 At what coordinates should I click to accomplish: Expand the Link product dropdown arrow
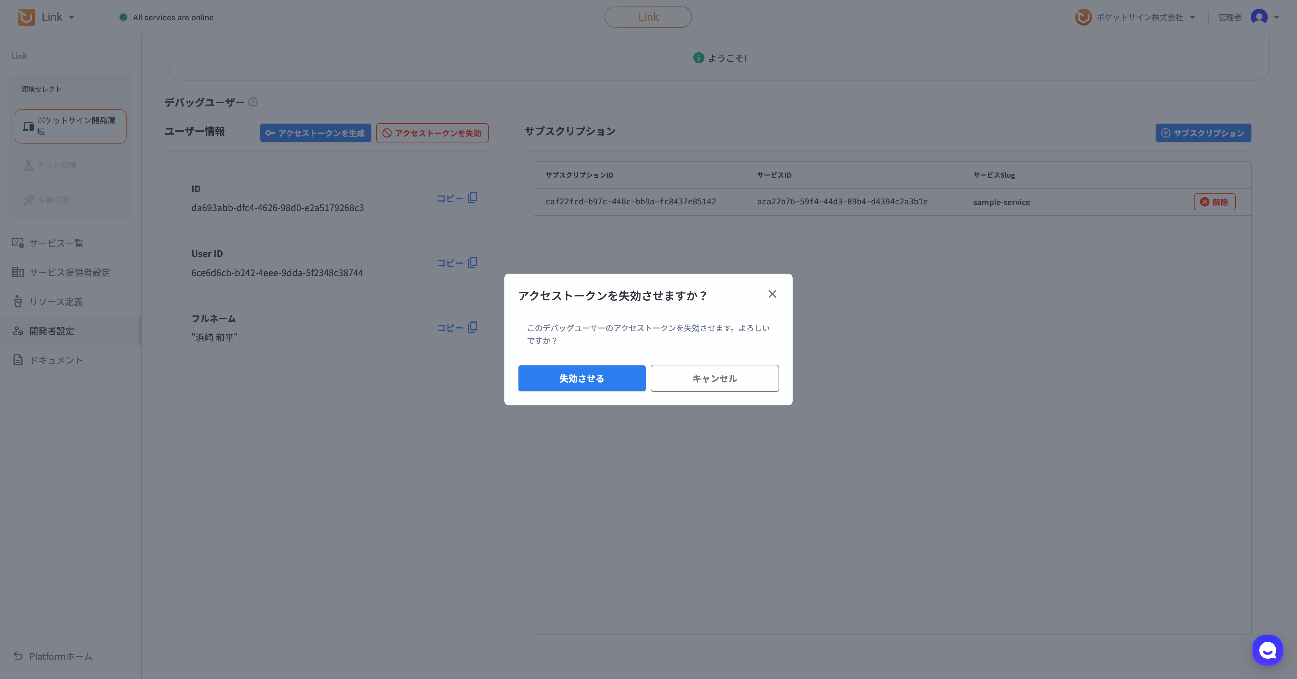tap(71, 18)
